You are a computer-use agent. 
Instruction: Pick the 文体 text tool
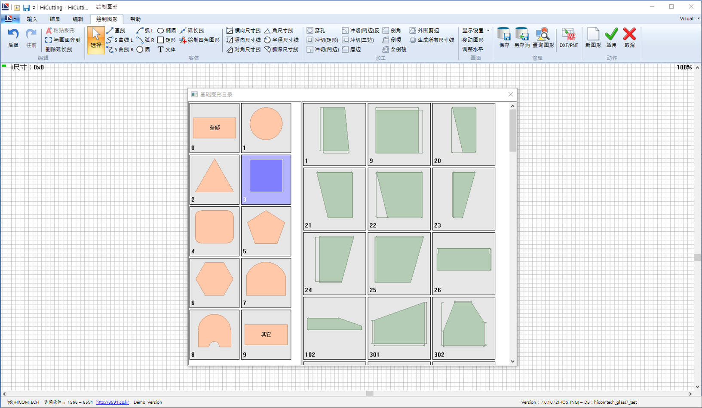tap(166, 49)
